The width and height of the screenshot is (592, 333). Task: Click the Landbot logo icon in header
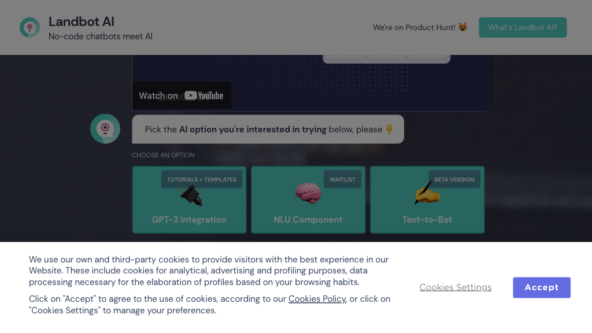tap(30, 28)
